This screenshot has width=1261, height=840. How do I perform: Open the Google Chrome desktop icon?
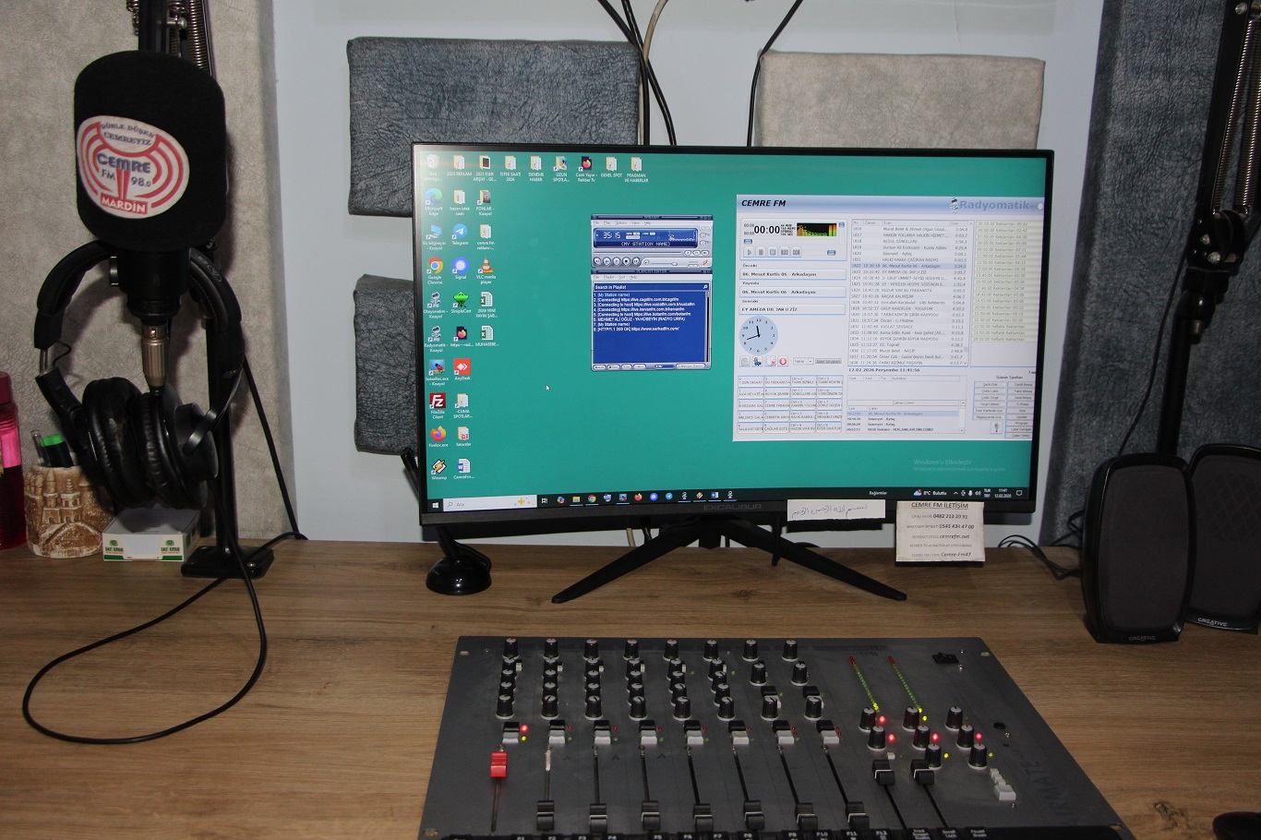pyautogui.click(x=435, y=267)
